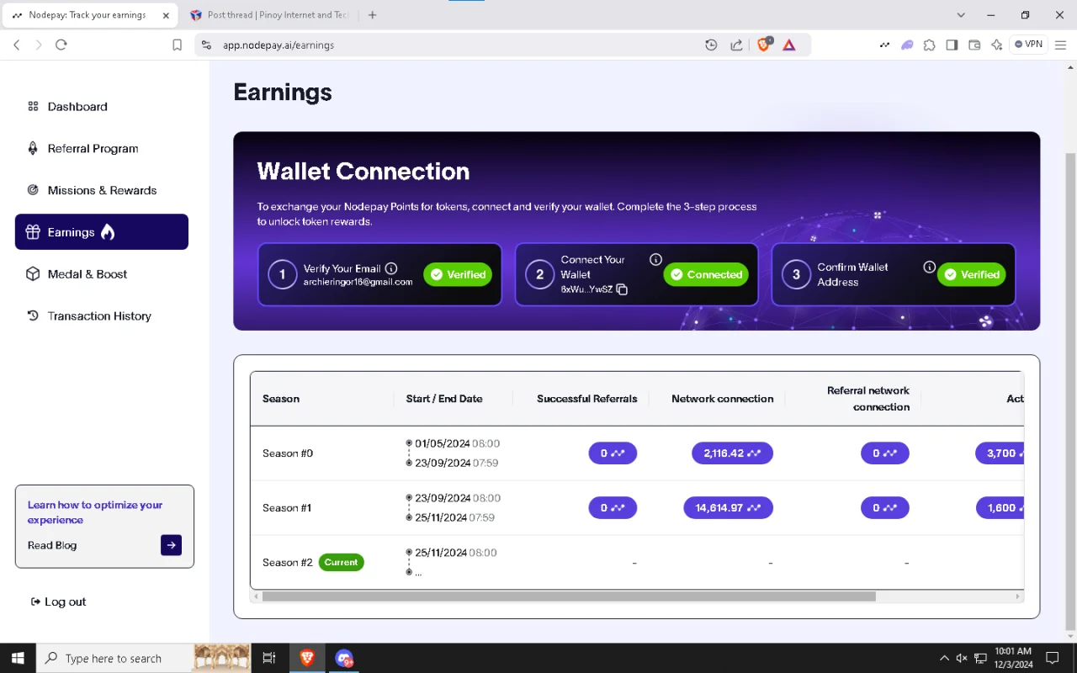Open Referral Program in sidebar

pyautogui.click(x=82, y=149)
